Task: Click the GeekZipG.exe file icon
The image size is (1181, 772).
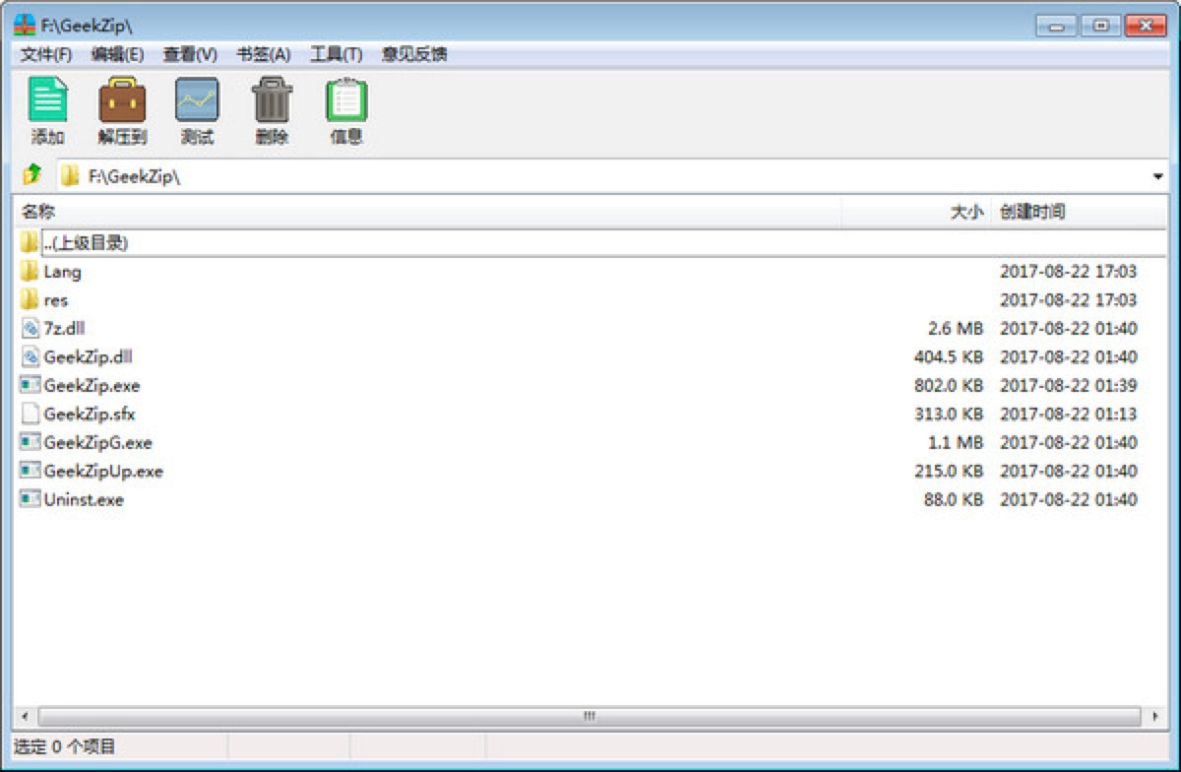Action: click(30, 442)
